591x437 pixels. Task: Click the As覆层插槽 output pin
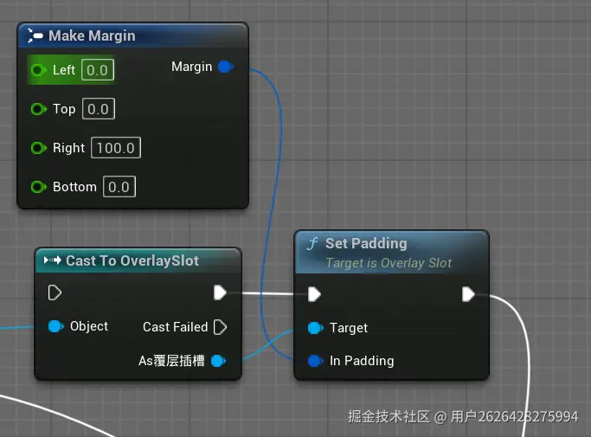coord(218,361)
